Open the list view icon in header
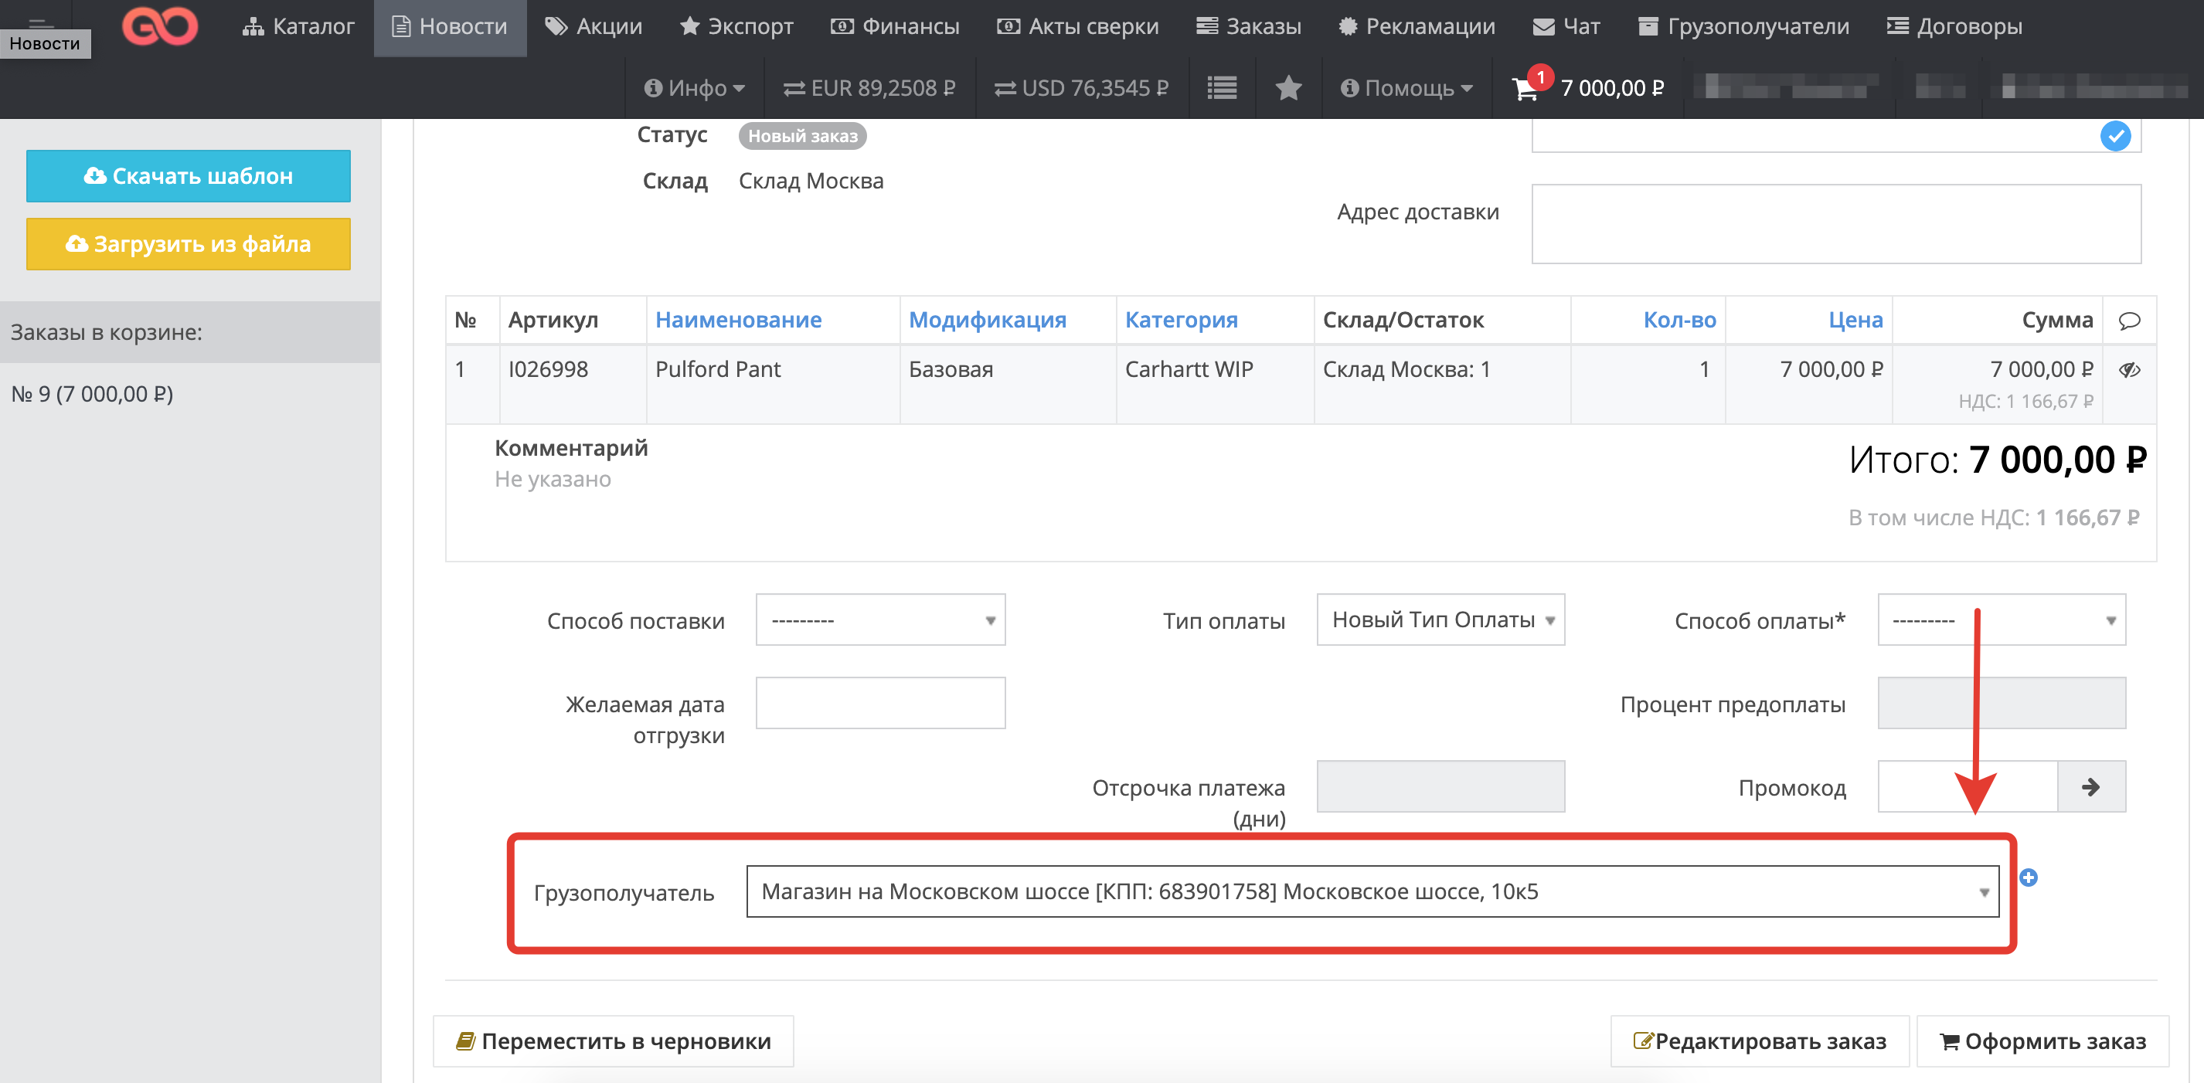The width and height of the screenshot is (2204, 1083). coord(1221,88)
